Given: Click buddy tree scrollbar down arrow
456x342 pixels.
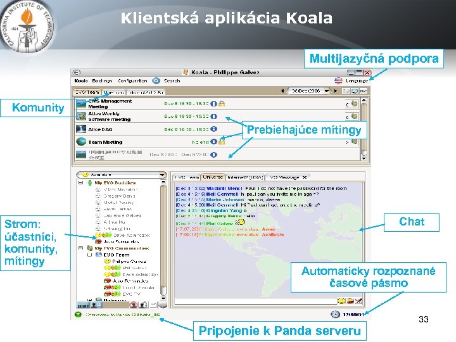Looking at the screenshot, I should (x=163, y=298).
